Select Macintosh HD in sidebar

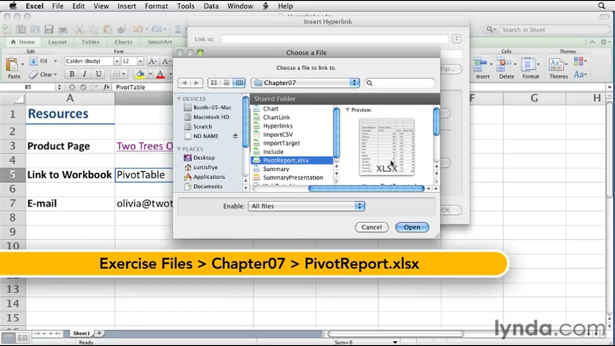click(211, 117)
